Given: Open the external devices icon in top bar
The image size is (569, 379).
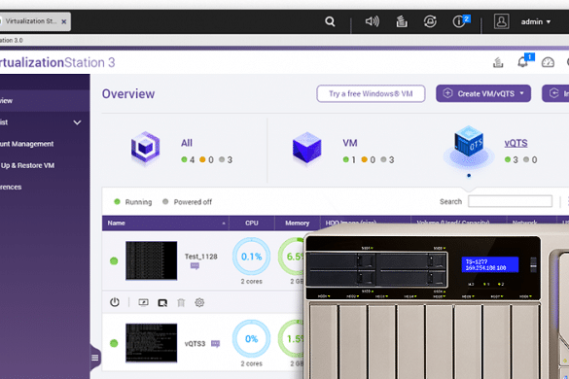Looking at the screenshot, I should point(430,21).
